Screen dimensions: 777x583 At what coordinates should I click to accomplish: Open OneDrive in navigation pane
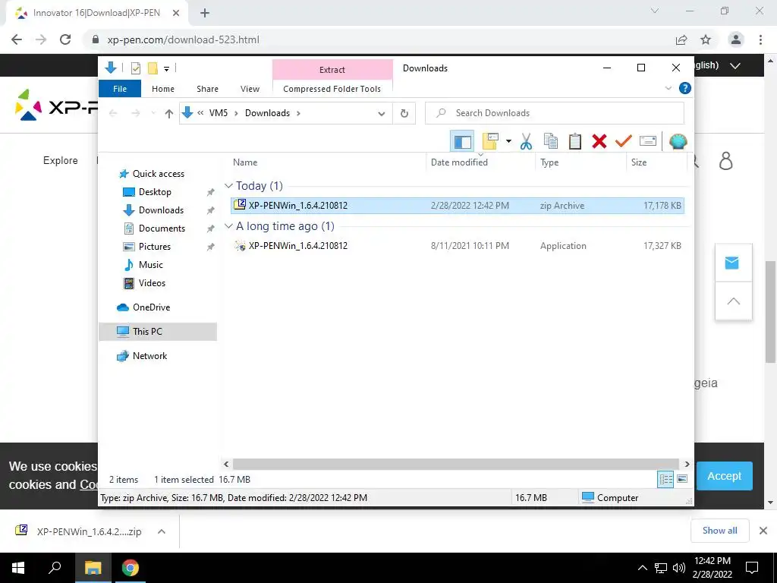coord(151,307)
